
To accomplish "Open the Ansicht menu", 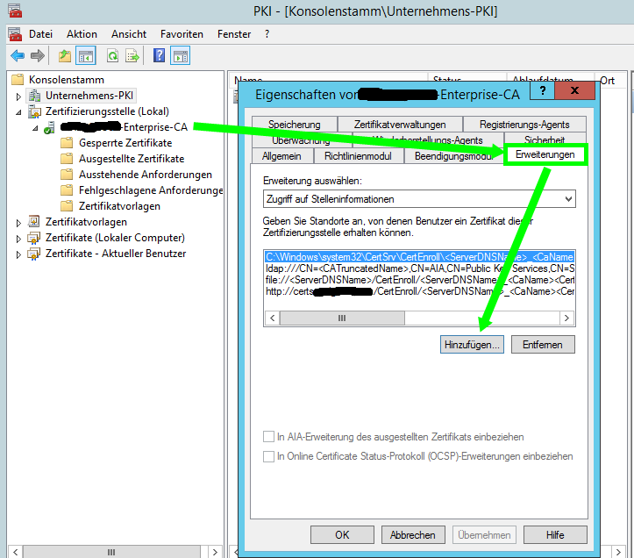I will [129, 34].
